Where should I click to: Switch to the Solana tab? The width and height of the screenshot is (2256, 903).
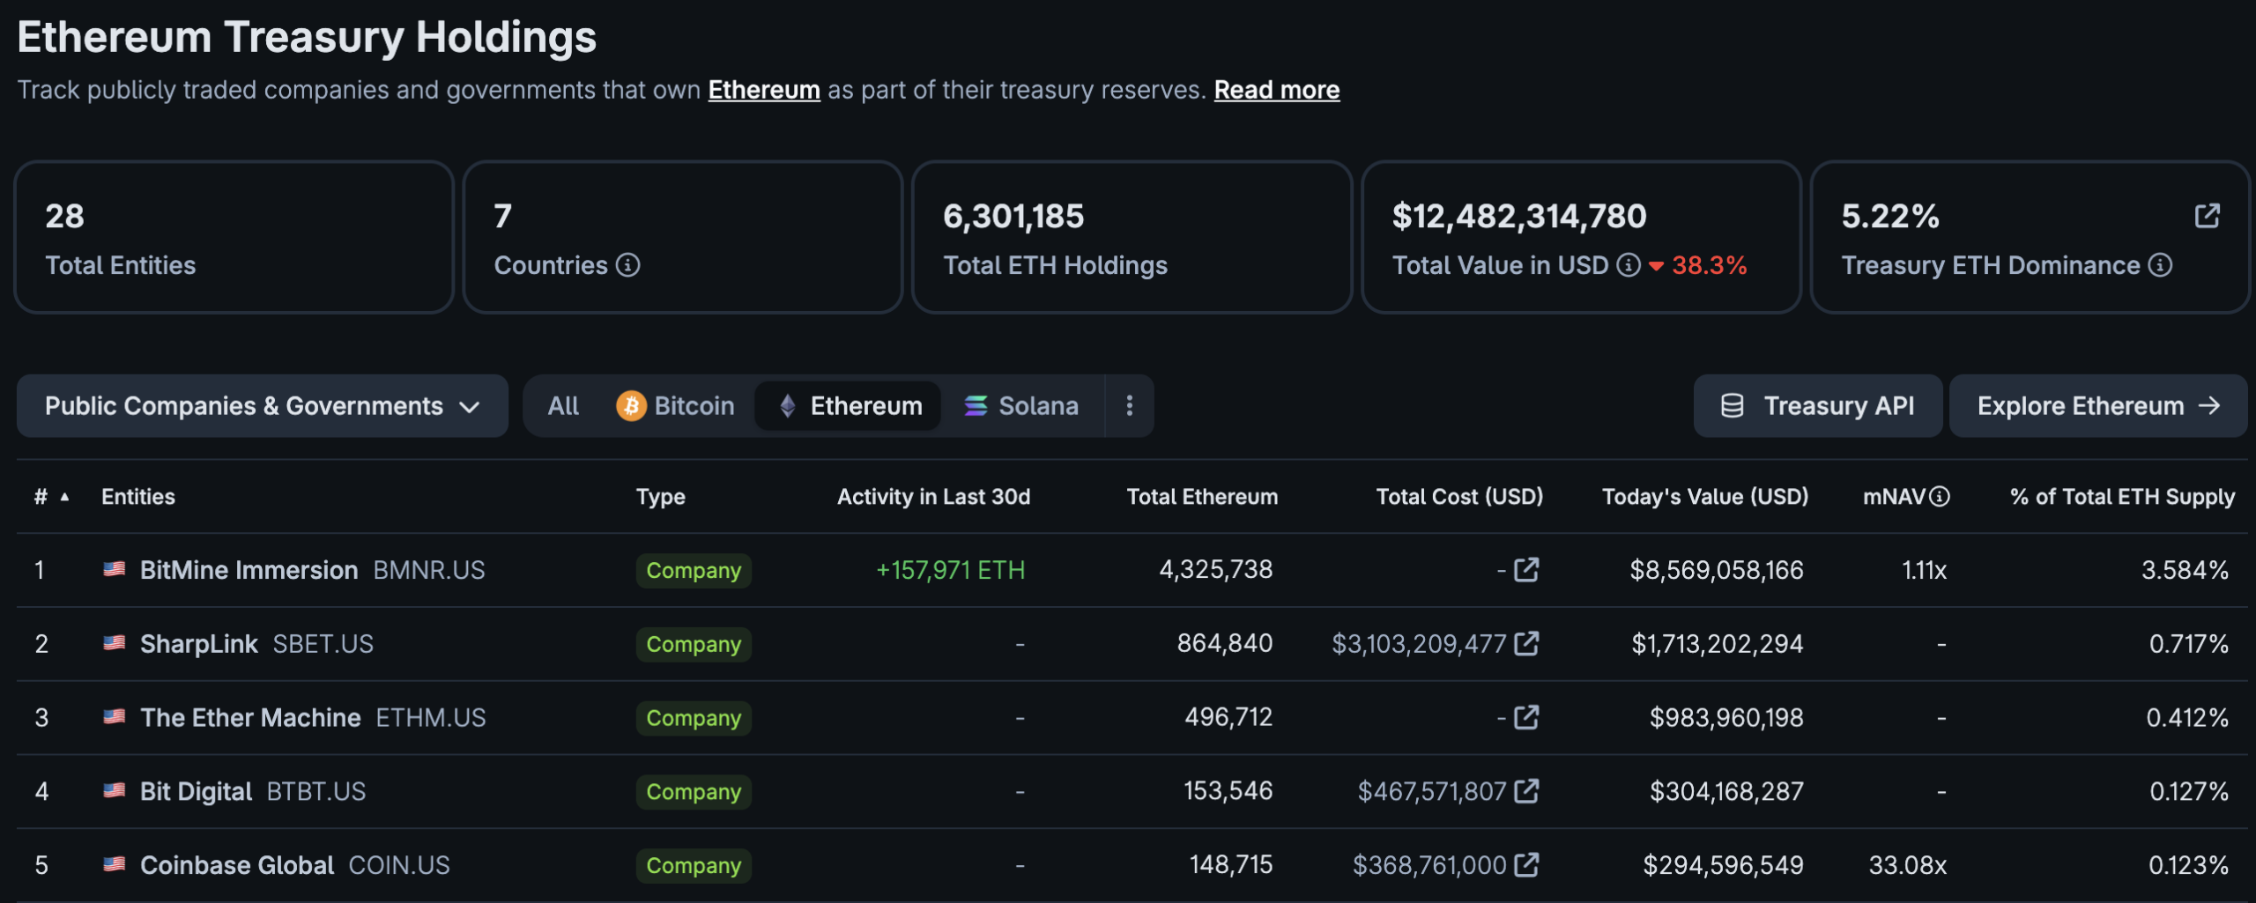tap(1021, 405)
